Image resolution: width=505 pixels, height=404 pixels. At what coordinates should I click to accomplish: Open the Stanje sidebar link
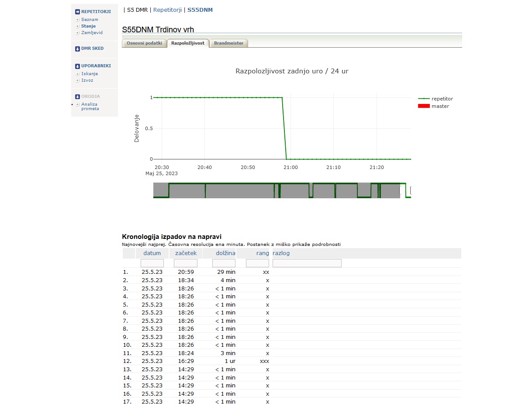[88, 26]
